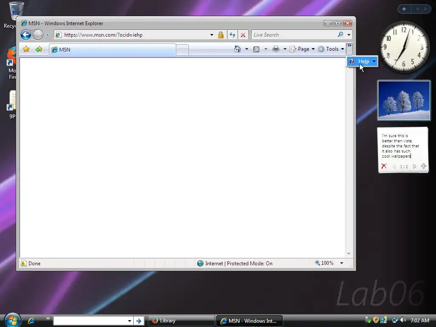The width and height of the screenshot is (436, 327).
Task: Open the Favorites Center star icon
Action: [26, 49]
